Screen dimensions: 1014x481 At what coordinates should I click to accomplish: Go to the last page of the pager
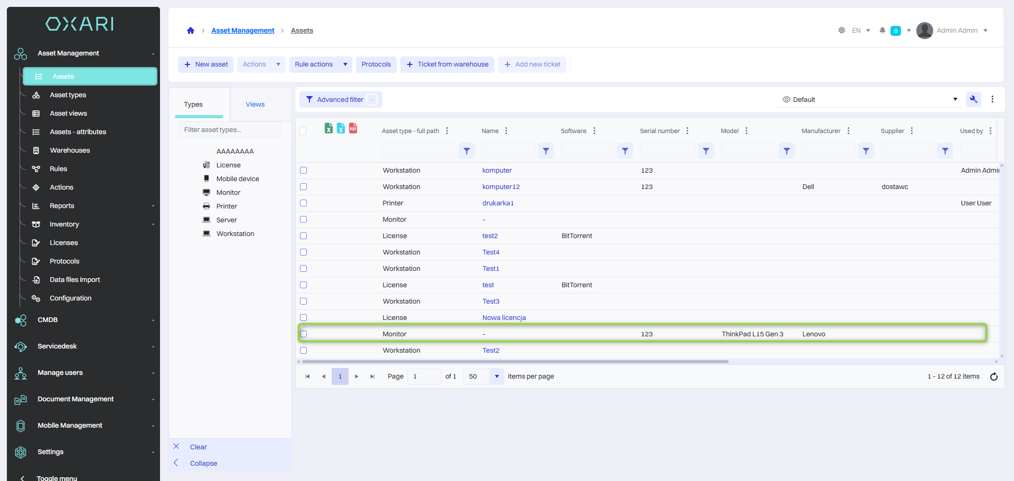[x=372, y=376]
